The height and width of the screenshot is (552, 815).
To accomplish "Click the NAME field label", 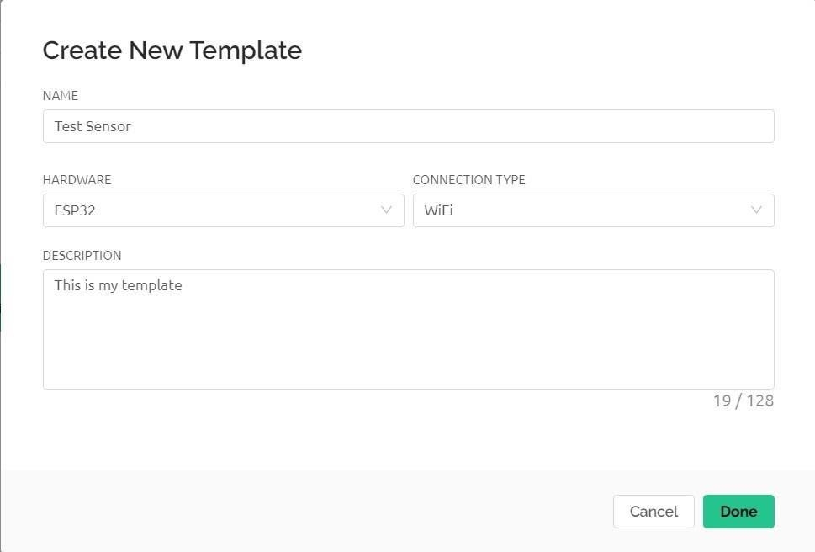I will (61, 96).
